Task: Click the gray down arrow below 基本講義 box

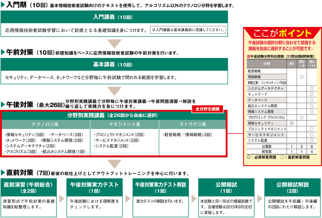Action: coord(114,92)
